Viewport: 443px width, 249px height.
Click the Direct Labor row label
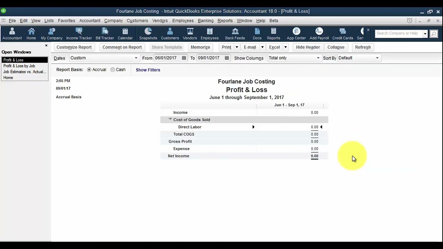pos(190,127)
